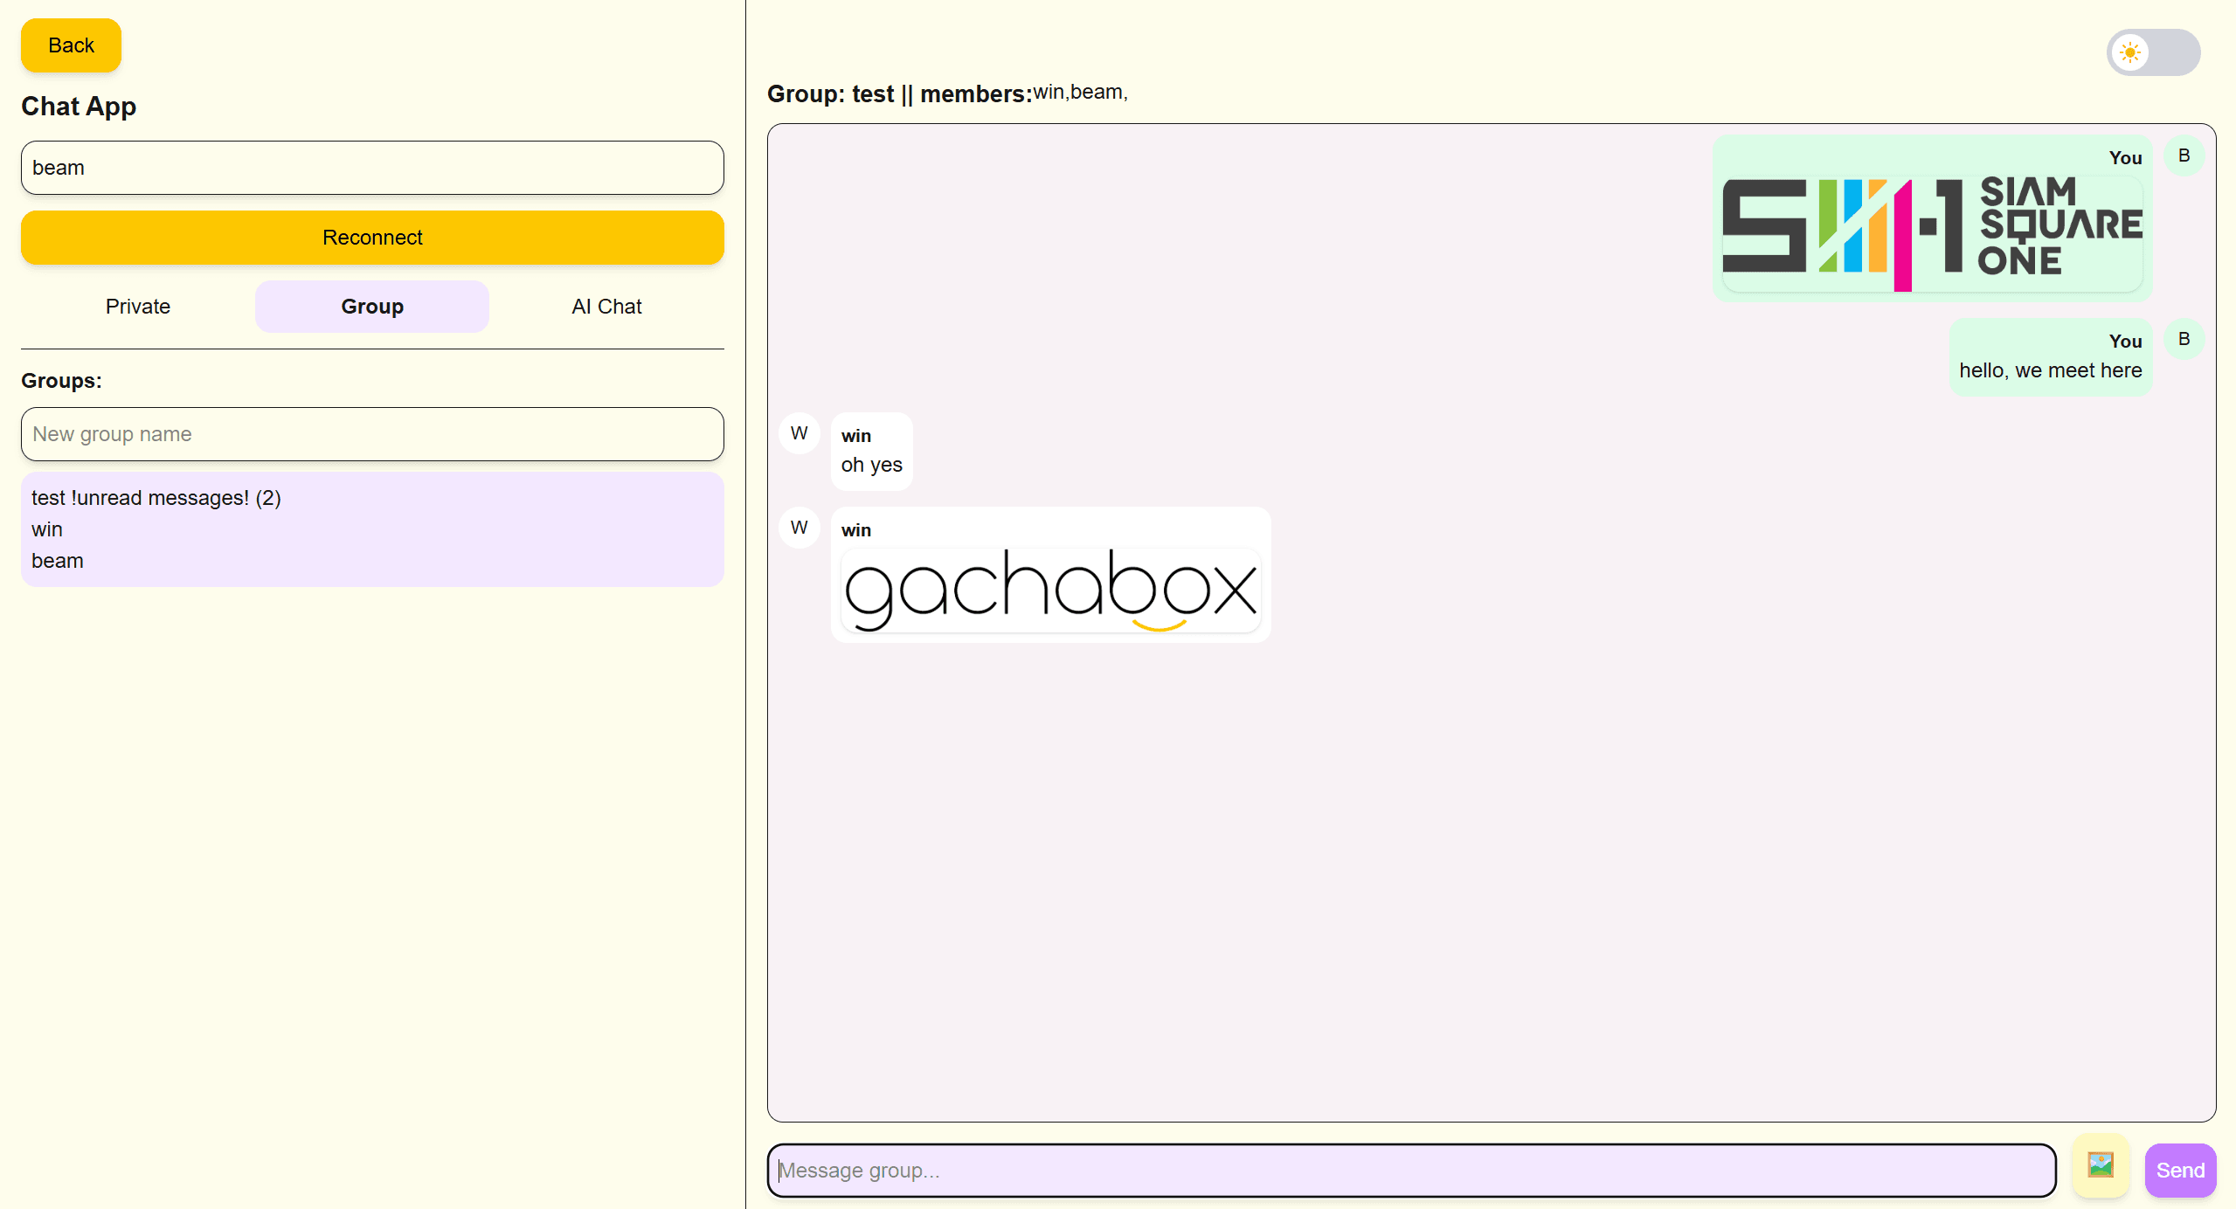This screenshot has height=1209, width=2236.
Task: Click the Group: test members header
Action: click(947, 93)
